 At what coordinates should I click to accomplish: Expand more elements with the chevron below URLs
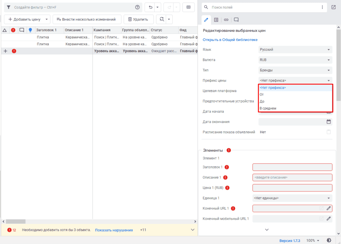coord(267,230)
